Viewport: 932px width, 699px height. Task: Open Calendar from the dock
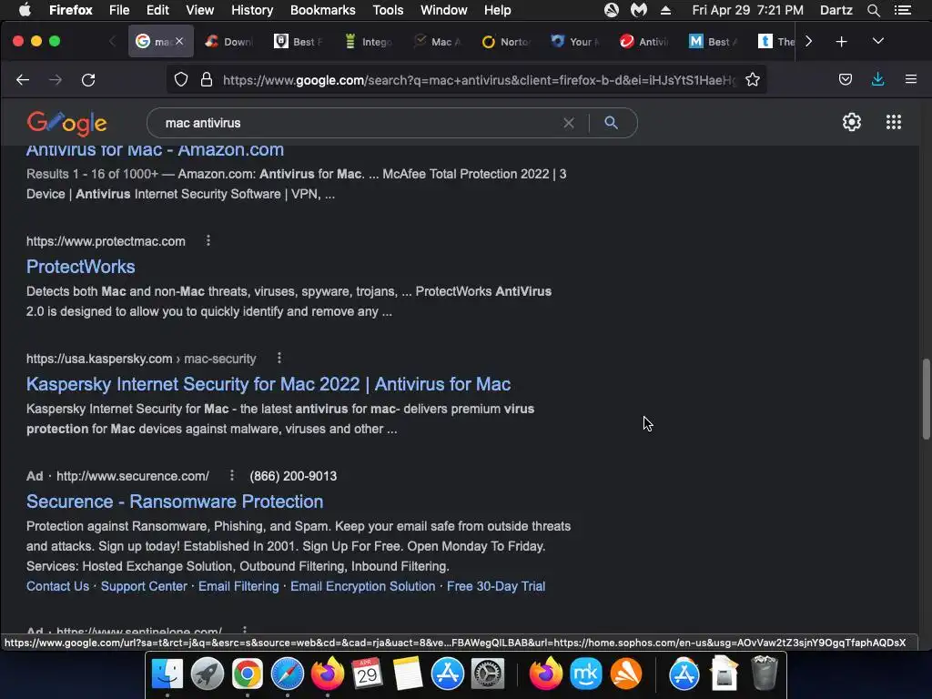point(367,674)
